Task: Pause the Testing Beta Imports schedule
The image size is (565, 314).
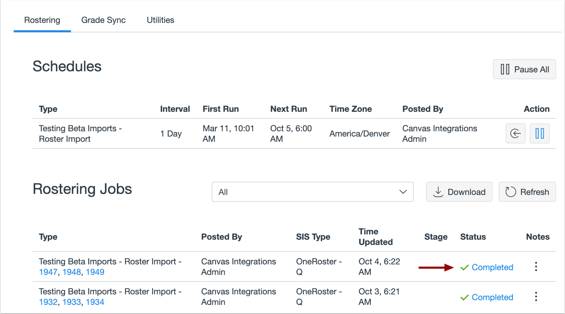Action: 539,133
